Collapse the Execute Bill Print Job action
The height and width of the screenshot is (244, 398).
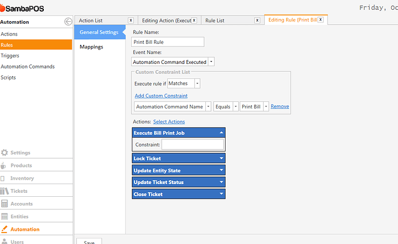tap(221, 132)
